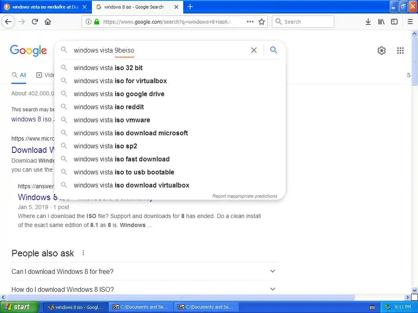This screenshot has width=418, height=313.
Task: Choose suggestion windows vista iso sp2
Action: point(170,146)
